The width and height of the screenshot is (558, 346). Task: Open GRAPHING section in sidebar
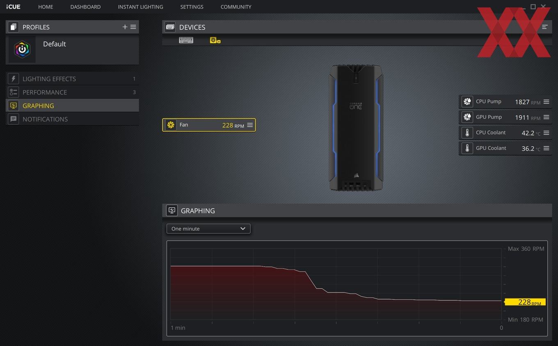coord(72,106)
